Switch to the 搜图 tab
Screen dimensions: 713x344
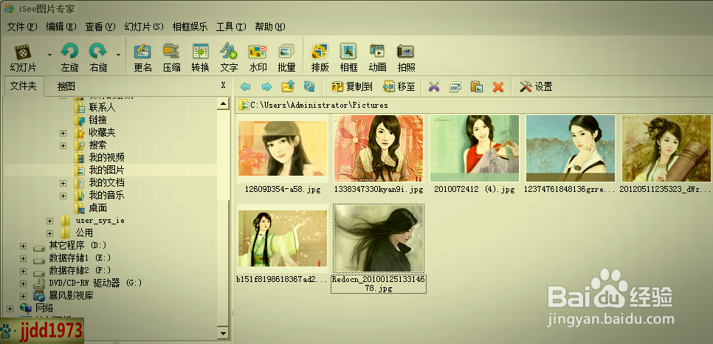coord(66,86)
